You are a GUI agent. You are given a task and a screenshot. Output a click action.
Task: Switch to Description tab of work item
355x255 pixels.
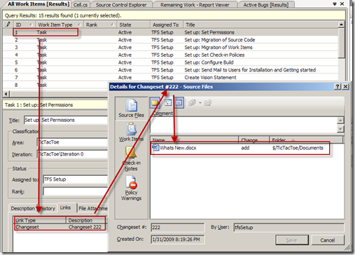click(22, 208)
